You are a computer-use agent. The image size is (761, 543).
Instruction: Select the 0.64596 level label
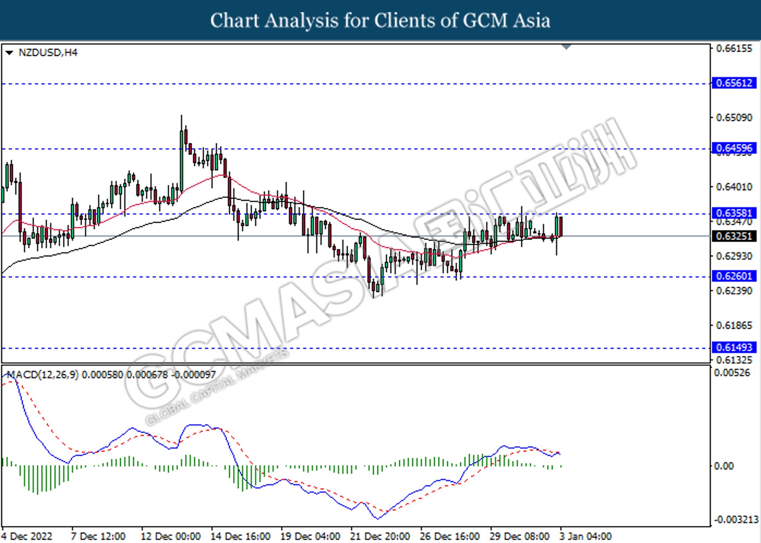point(734,148)
